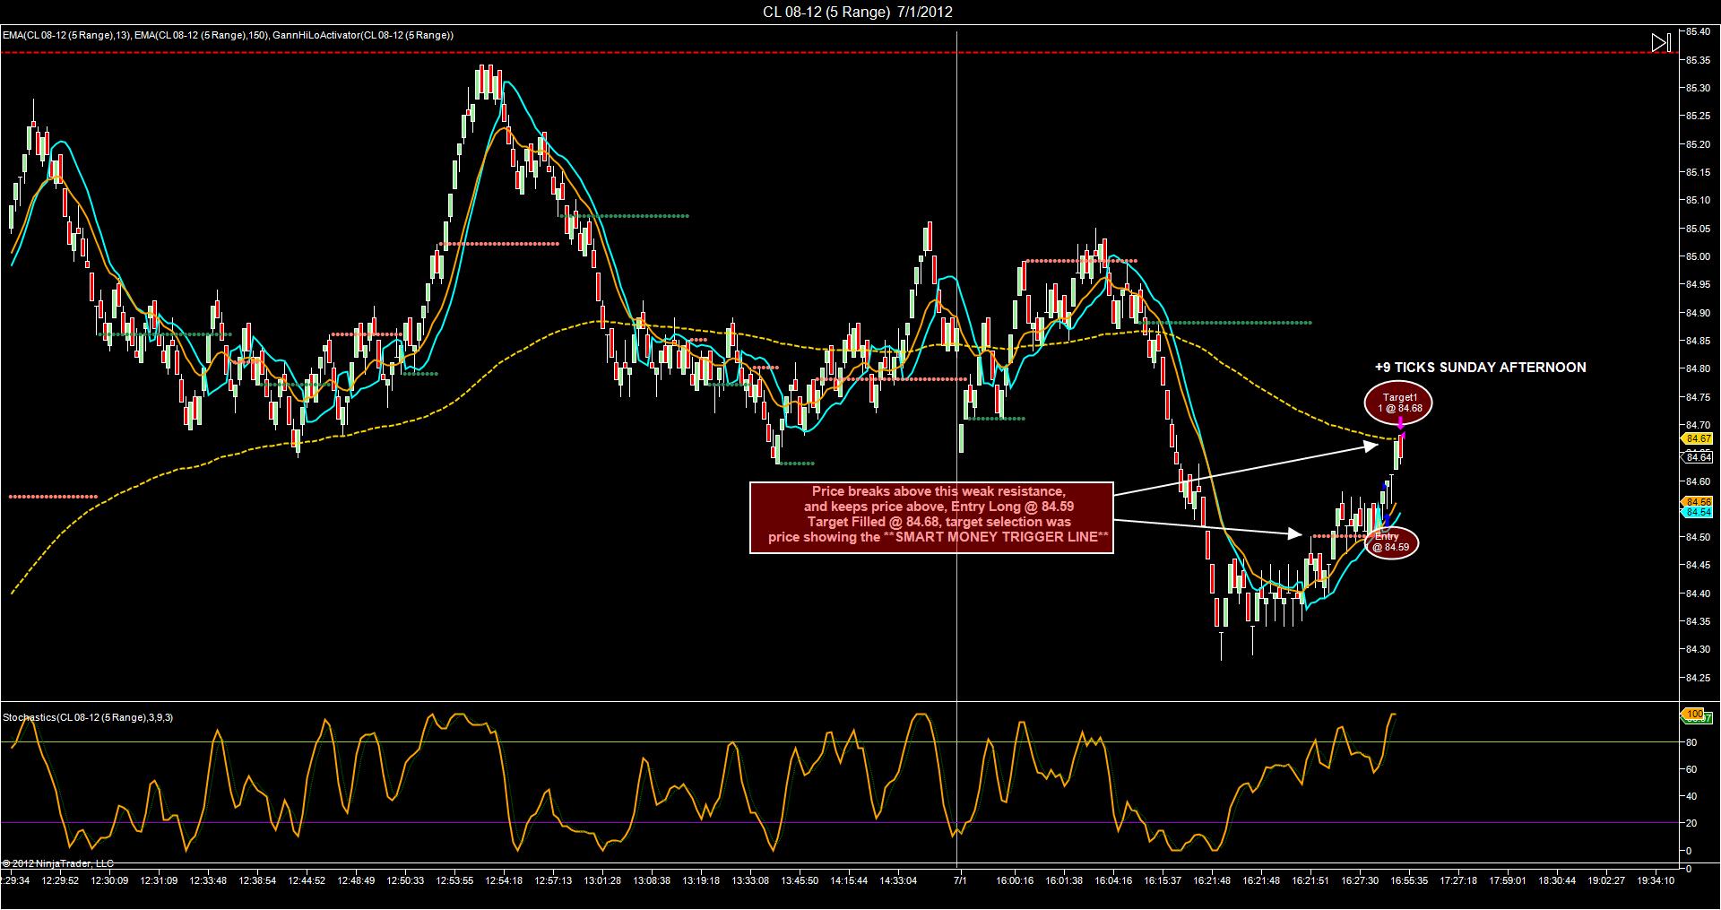
Task: Select the yellow 84.67 price marker
Action: (x=1699, y=439)
